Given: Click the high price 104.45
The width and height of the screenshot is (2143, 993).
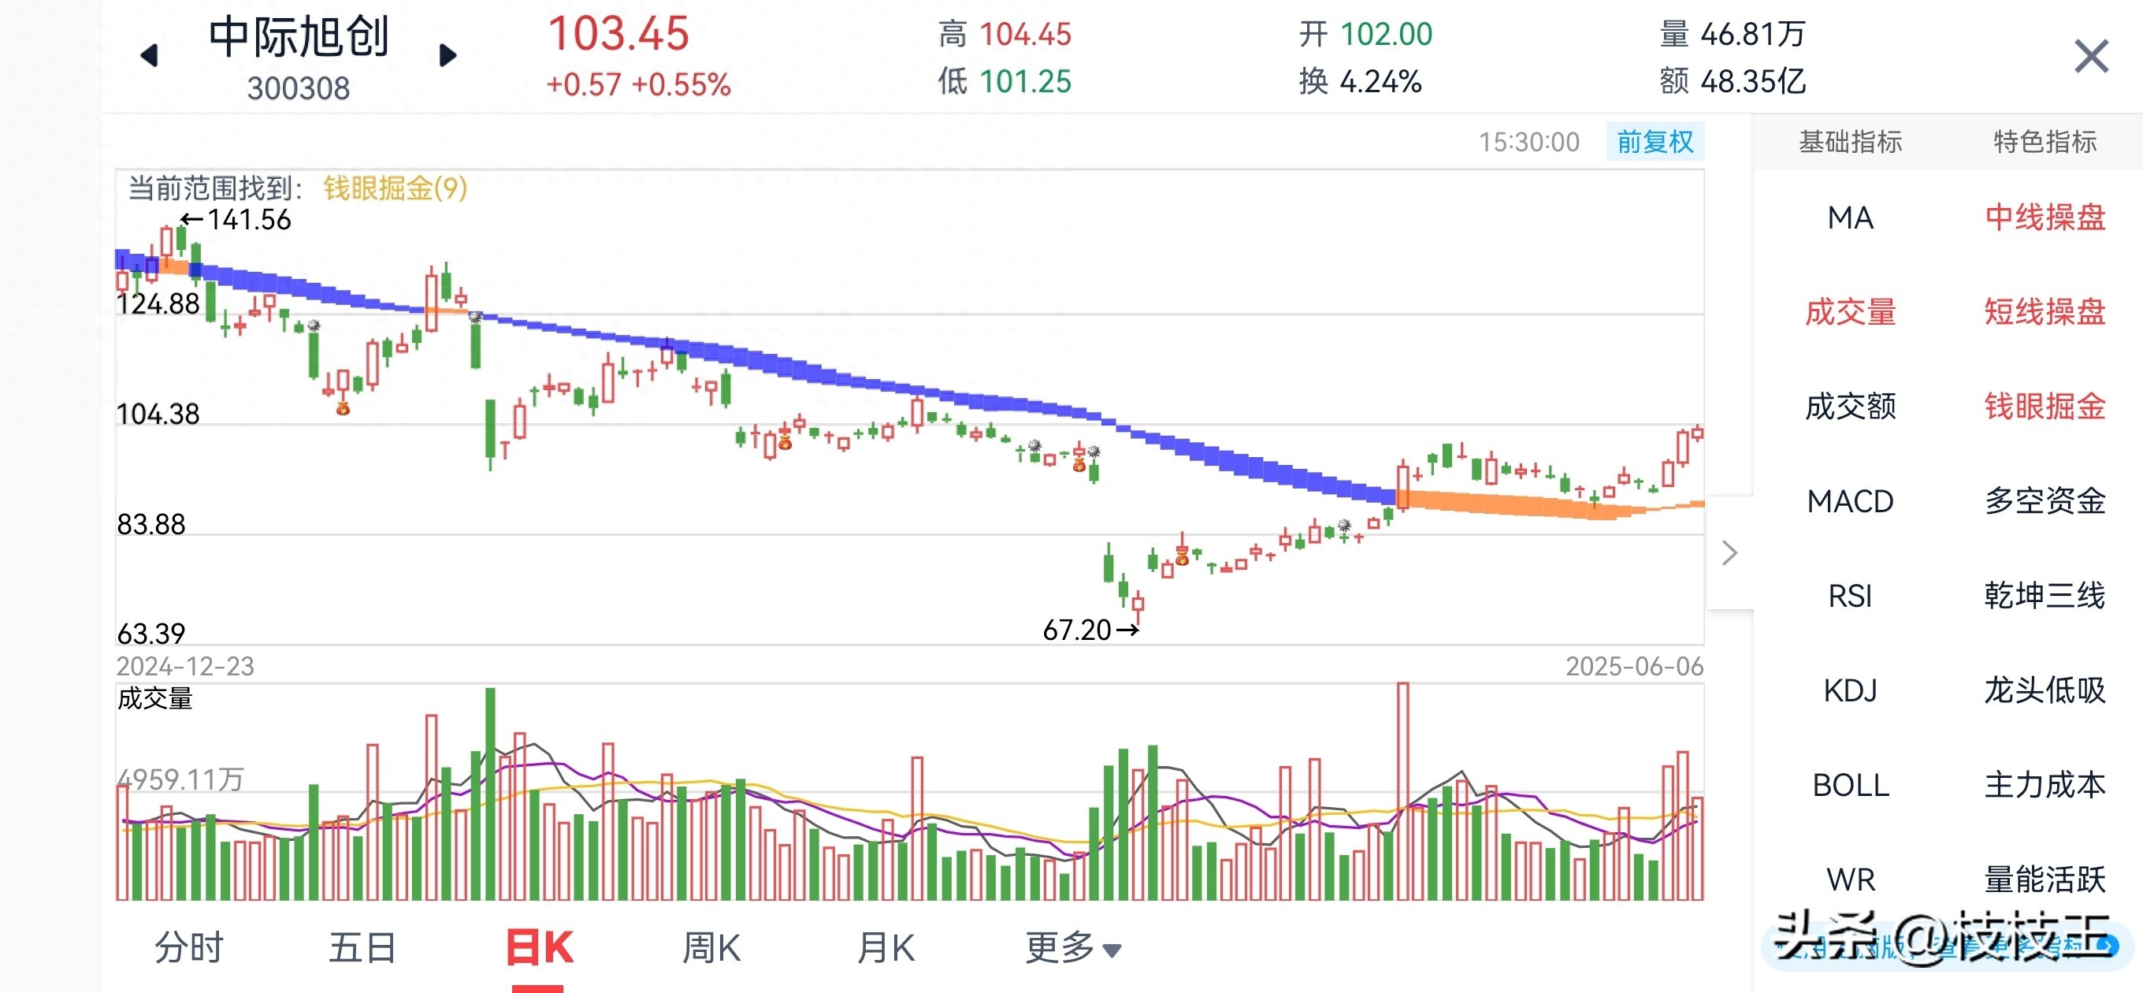Looking at the screenshot, I should pyautogui.click(x=1026, y=34).
